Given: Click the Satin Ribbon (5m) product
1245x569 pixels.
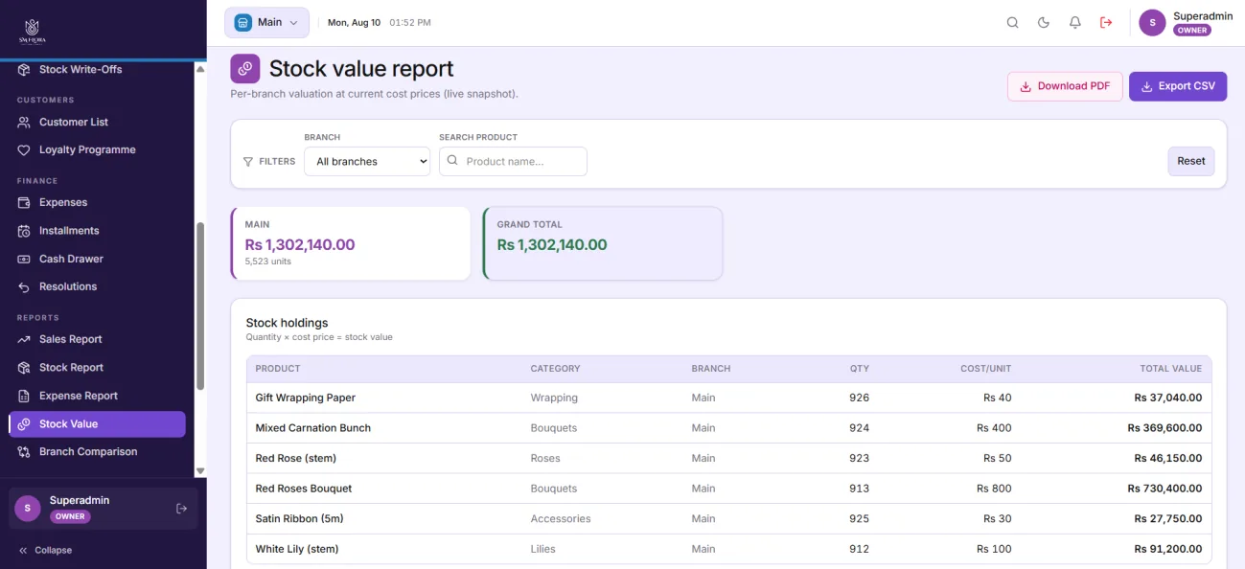Looking at the screenshot, I should 300,519.
